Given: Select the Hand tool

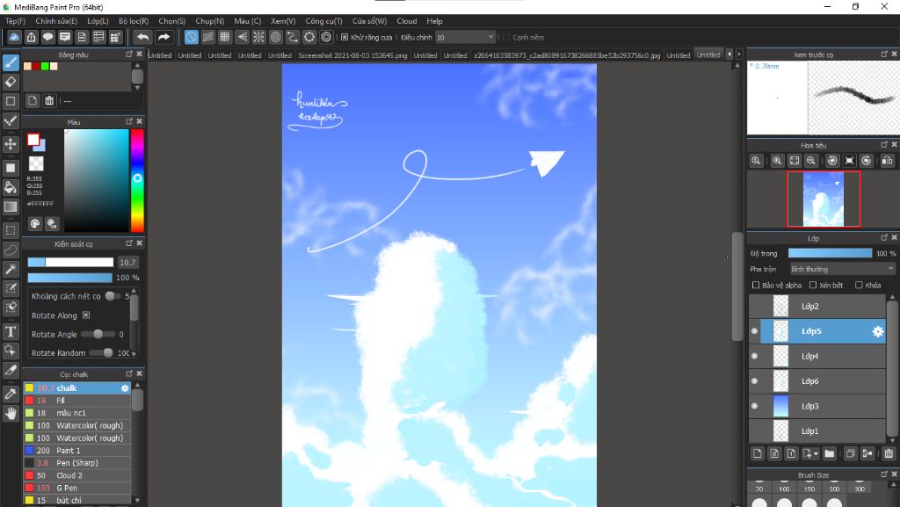Looking at the screenshot, I should pos(11,414).
